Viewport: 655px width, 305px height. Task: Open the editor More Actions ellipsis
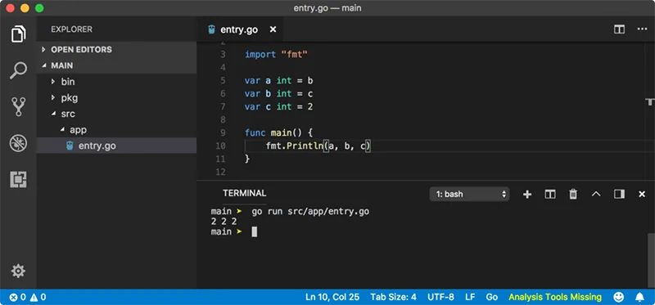click(x=642, y=29)
